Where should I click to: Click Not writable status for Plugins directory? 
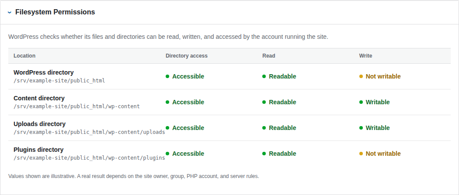[x=383, y=154]
